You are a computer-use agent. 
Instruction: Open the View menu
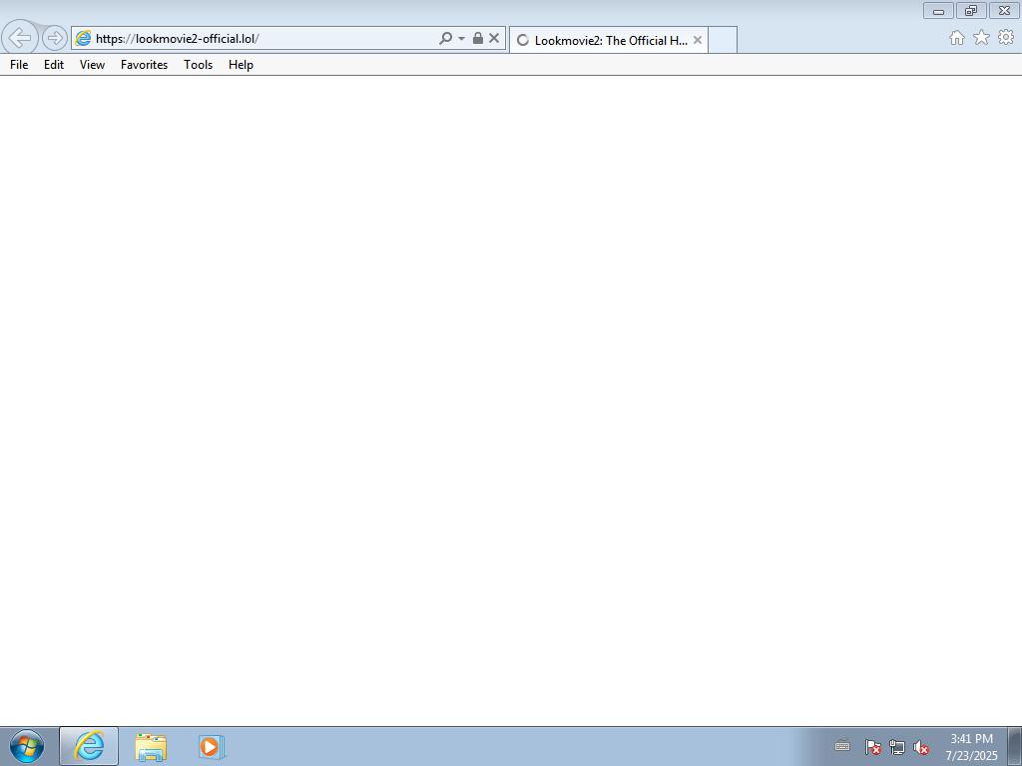(92, 65)
